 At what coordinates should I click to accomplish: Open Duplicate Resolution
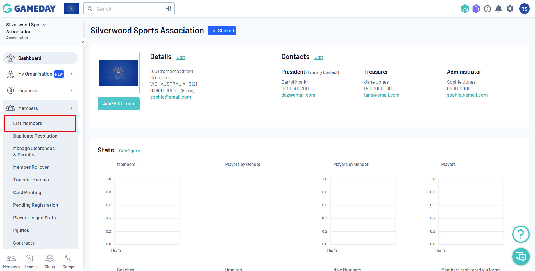35,136
